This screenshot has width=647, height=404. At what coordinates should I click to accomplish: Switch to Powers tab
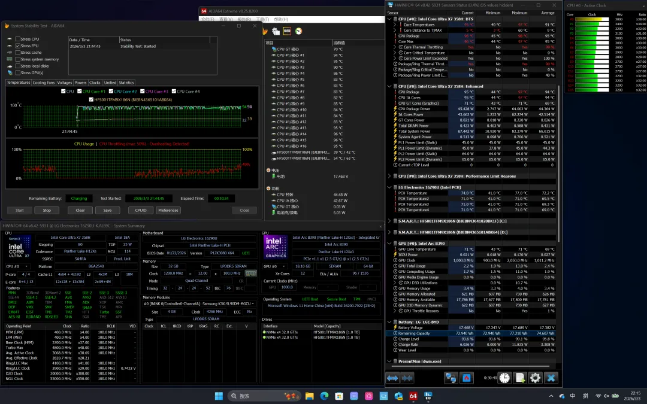[80, 83]
